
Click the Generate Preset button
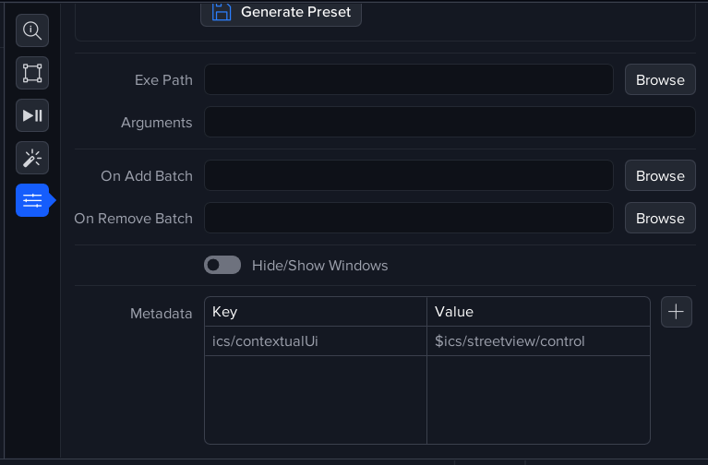coord(281,12)
